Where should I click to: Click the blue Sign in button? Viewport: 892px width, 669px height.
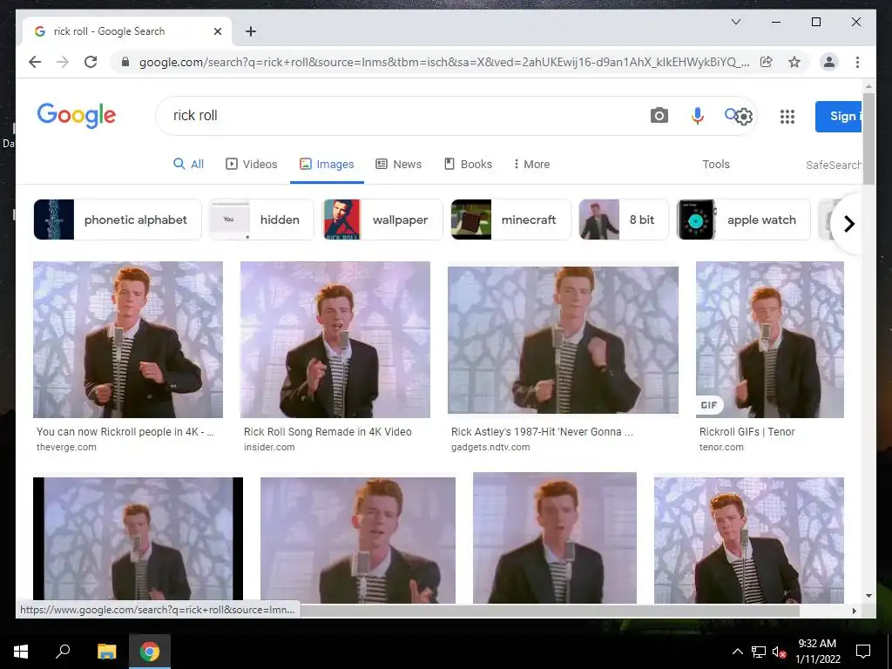pyautogui.click(x=838, y=117)
